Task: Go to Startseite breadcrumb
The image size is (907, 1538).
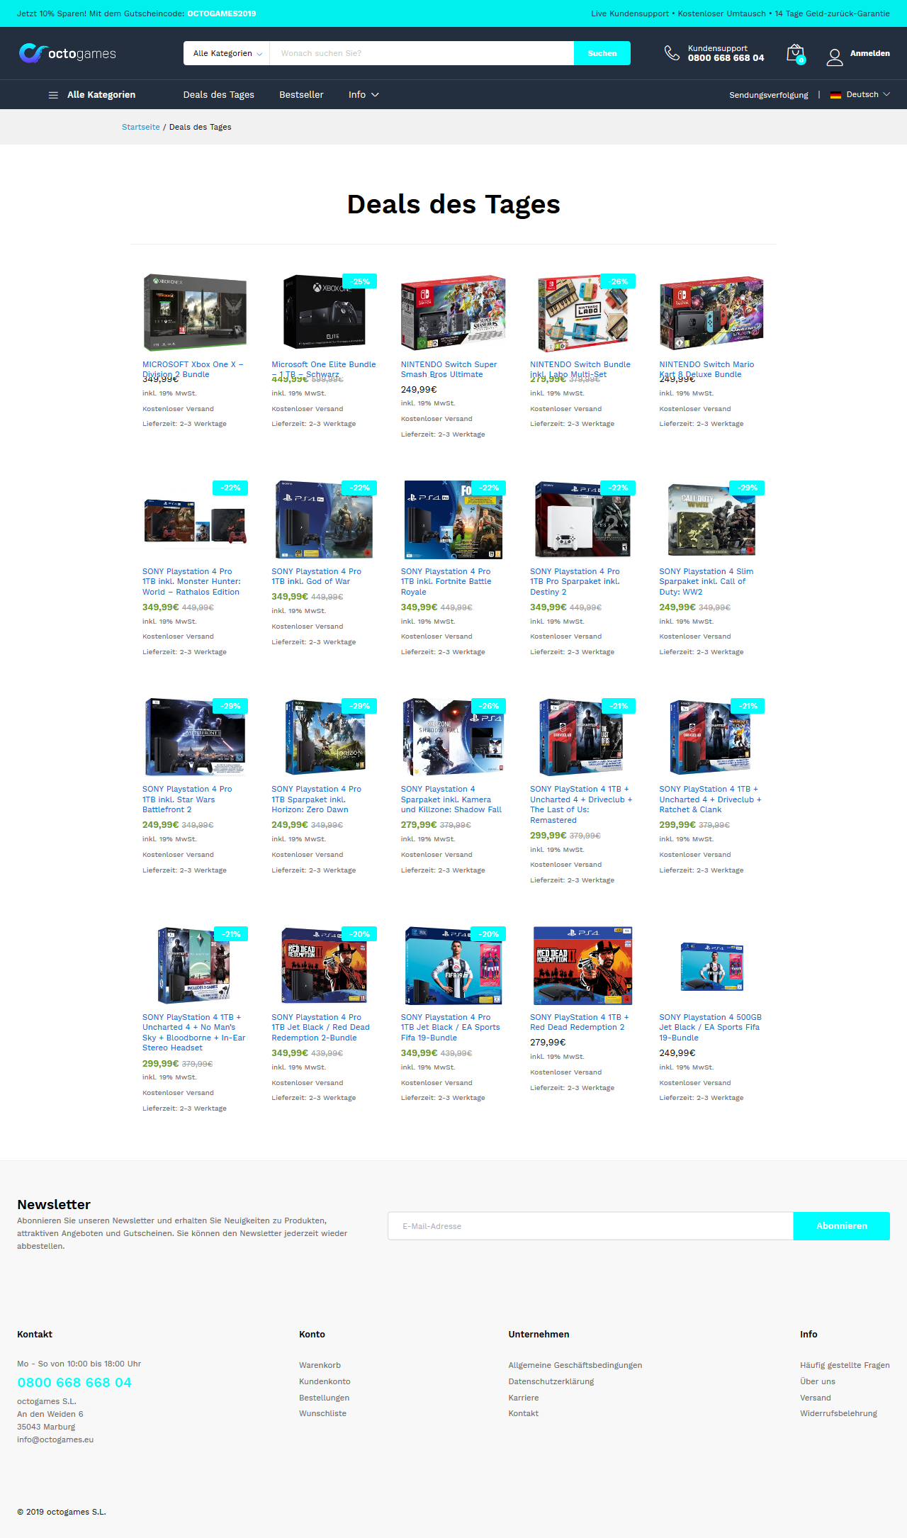Action: click(x=141, y=128)
